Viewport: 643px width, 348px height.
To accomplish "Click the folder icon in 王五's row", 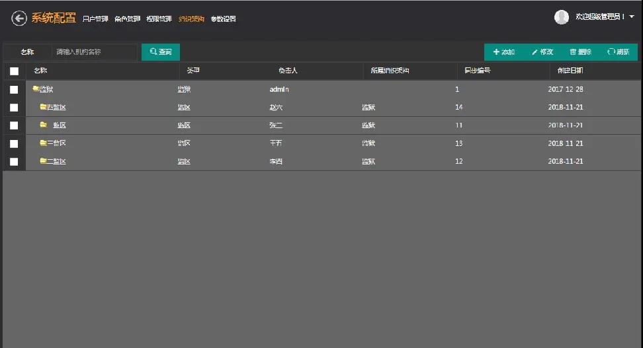I will (x=43, y=143).
